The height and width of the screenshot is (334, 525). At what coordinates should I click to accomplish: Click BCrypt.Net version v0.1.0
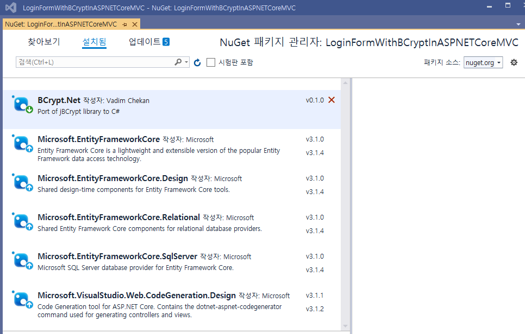point(315,100)
